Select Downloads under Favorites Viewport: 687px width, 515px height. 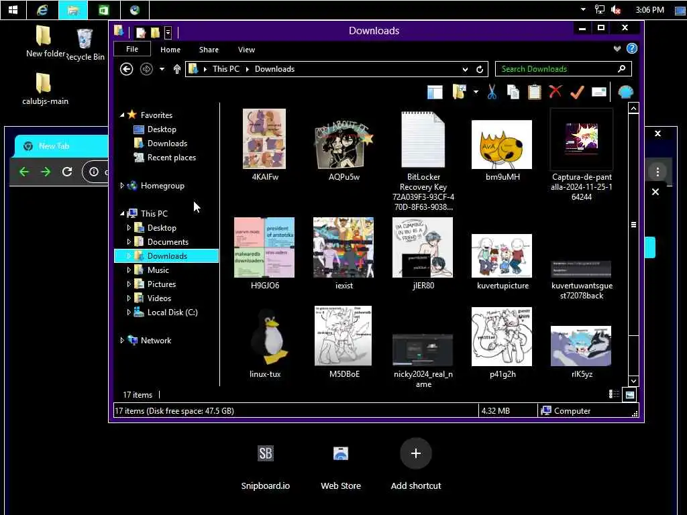(x=167, y=144)
